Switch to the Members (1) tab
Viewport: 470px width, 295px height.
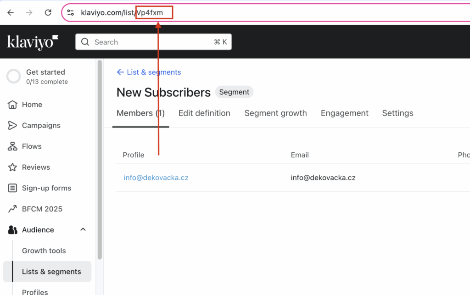pyautogui.click(x=140, y=113)
